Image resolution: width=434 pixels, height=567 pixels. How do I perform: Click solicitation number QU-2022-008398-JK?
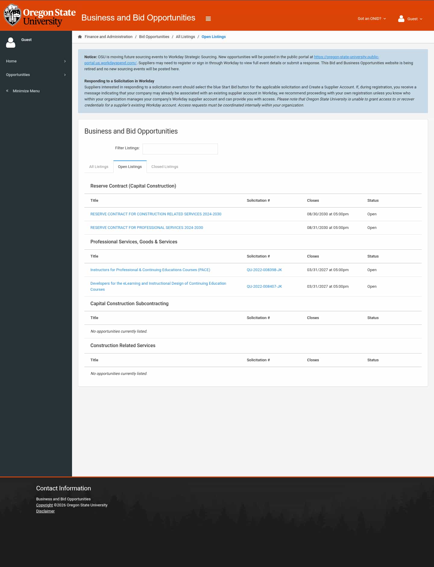[264, 270]
